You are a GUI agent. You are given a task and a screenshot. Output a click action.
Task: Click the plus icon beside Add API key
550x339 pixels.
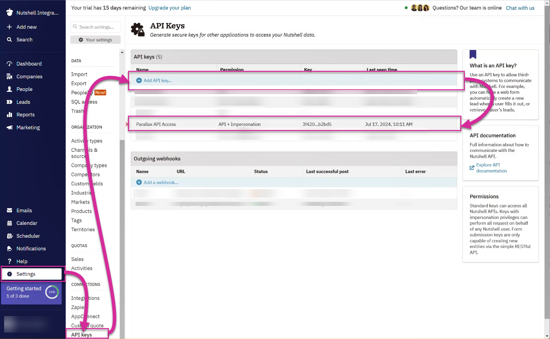coord(139,80)
